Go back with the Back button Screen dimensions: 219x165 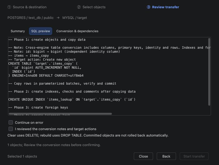pos(166,156)
